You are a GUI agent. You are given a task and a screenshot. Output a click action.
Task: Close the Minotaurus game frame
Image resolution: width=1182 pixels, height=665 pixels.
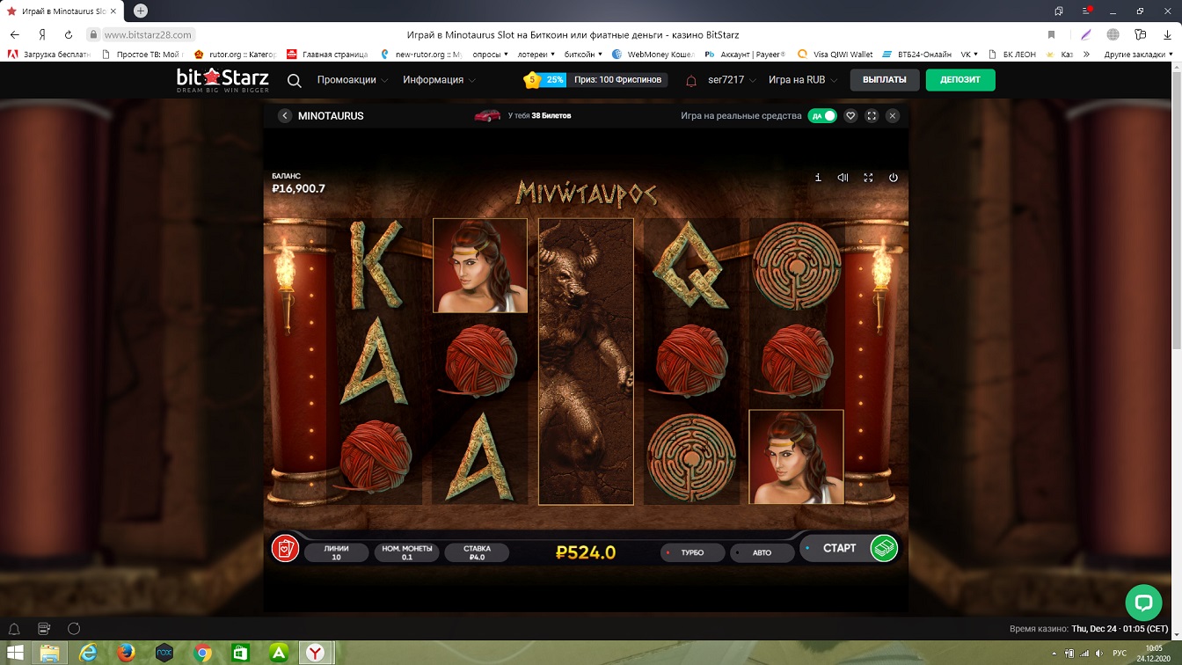893,116
